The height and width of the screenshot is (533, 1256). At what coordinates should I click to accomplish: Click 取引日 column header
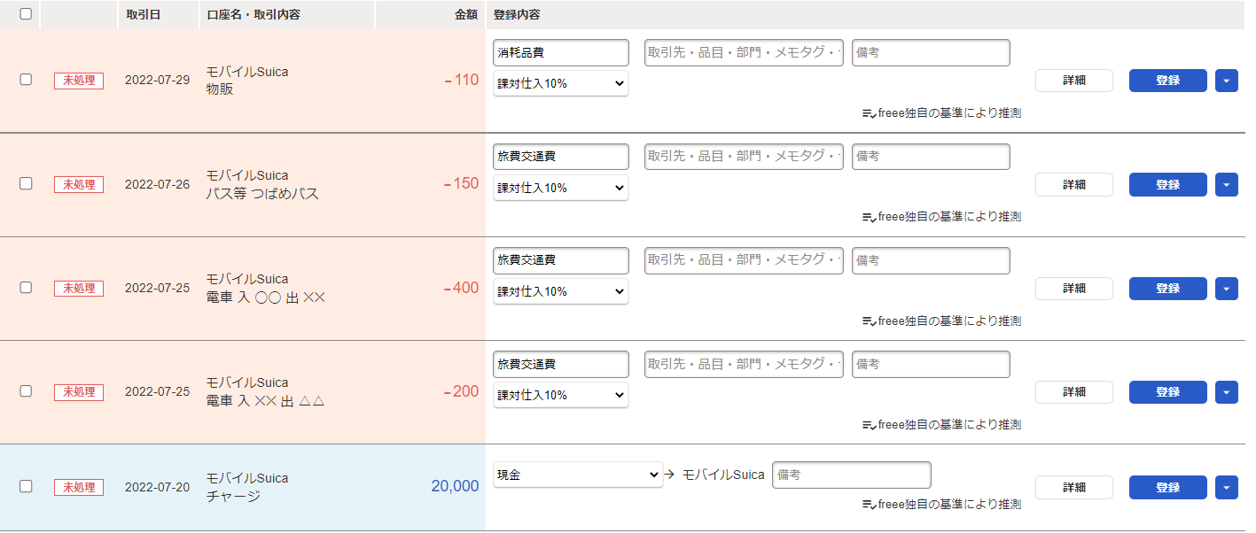(144, 15)
